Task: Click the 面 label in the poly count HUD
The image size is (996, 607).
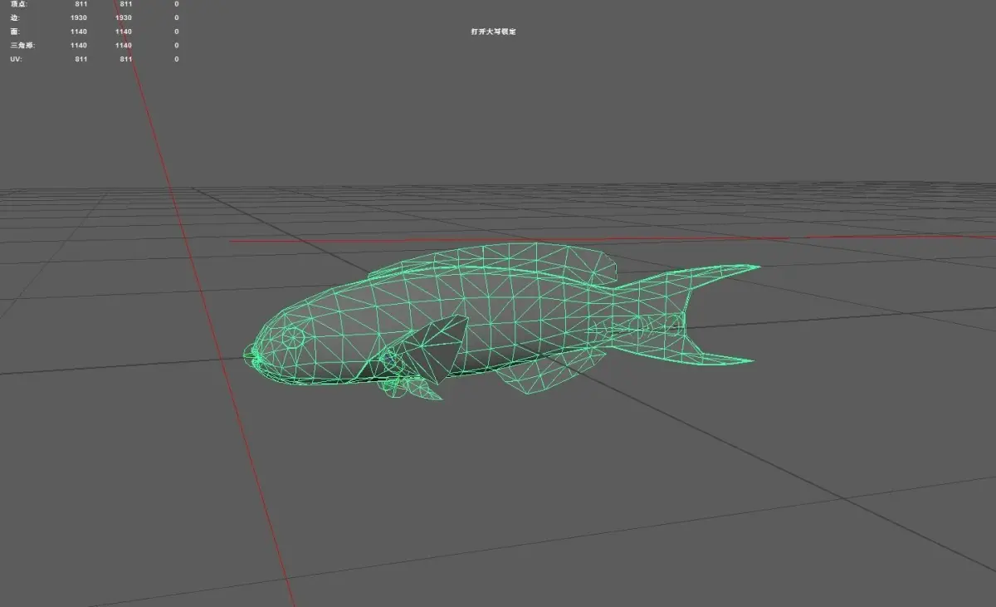Action: click(14, 32)
